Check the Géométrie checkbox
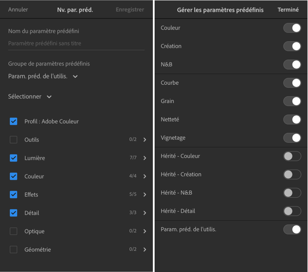The height and width of the screenshot is (272, 308). point(14,249)
